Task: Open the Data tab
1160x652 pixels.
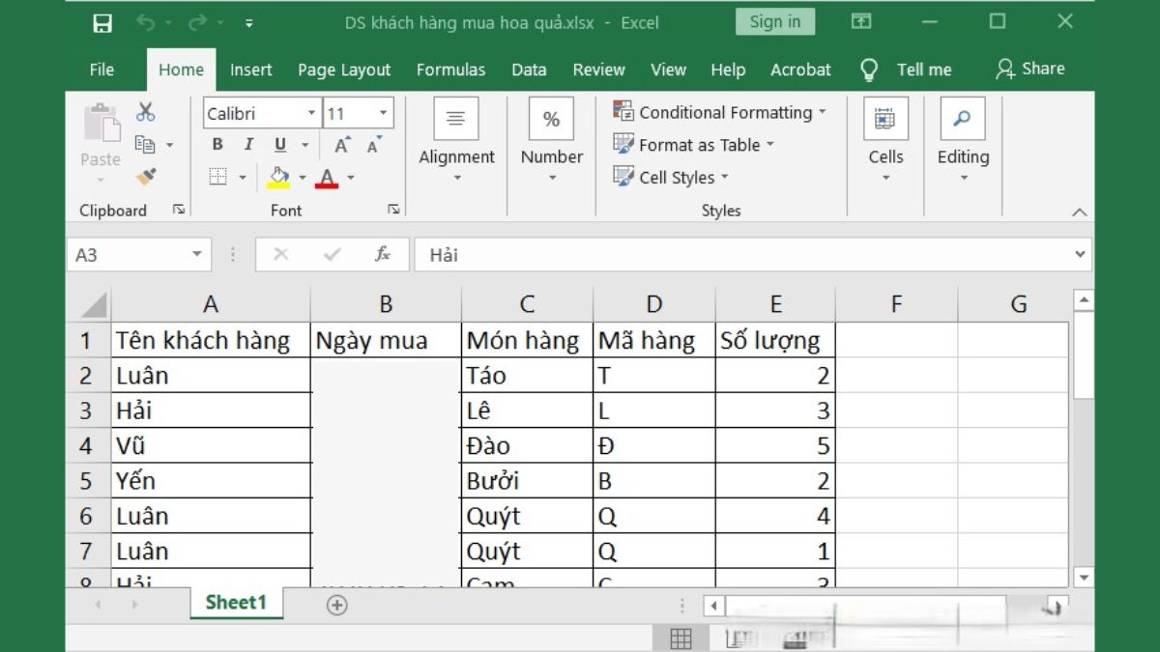Action: tap(529, 70)
